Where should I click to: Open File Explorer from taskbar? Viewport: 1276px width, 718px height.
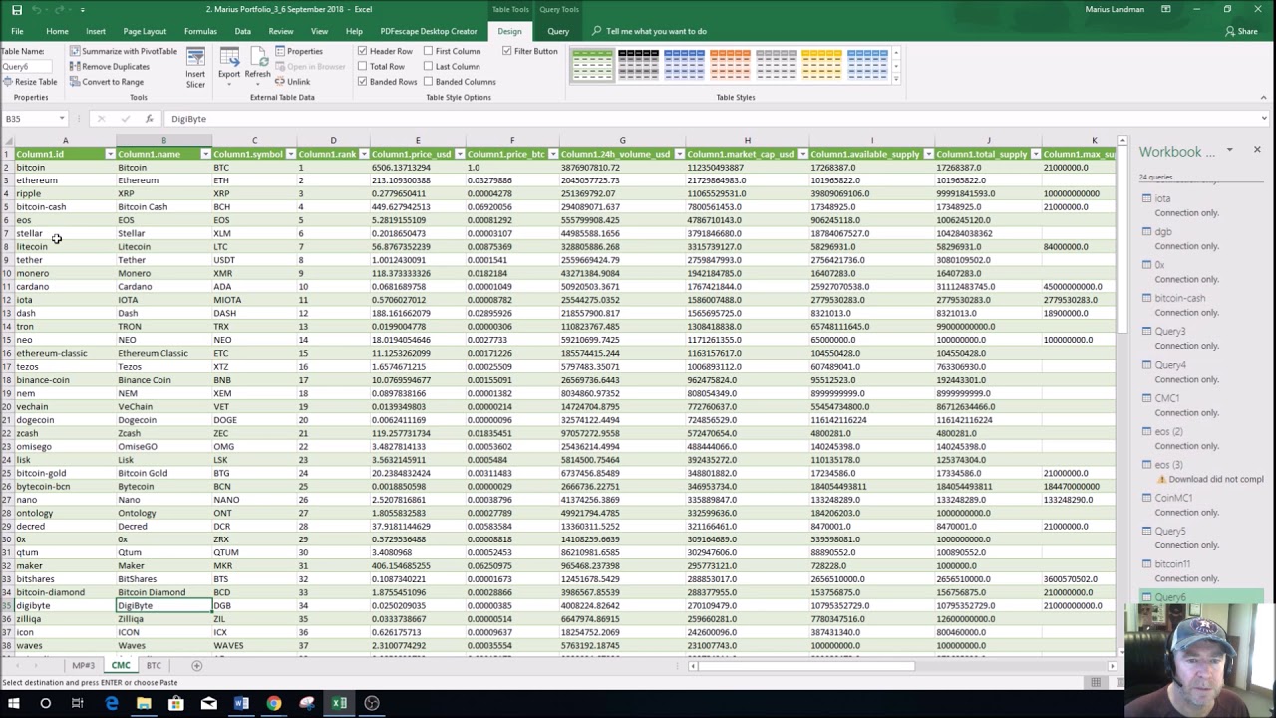tap(144, 703)
